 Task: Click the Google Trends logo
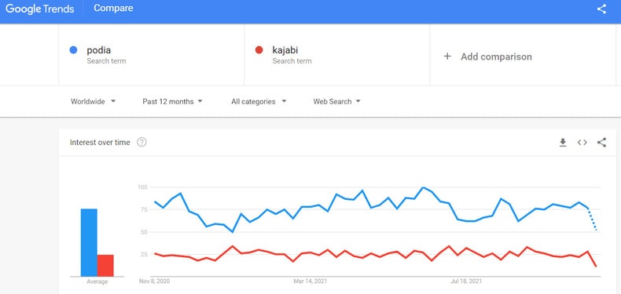point(39,9)
